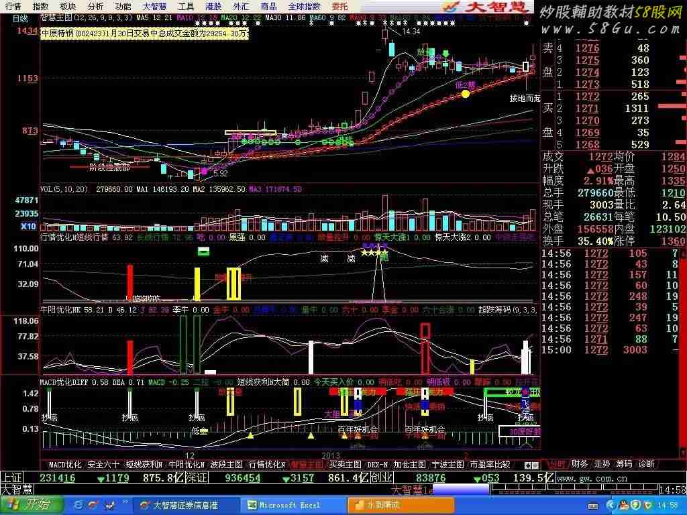
Task: Click the 5.92 low price label
Action: click(x=220, y=174)
